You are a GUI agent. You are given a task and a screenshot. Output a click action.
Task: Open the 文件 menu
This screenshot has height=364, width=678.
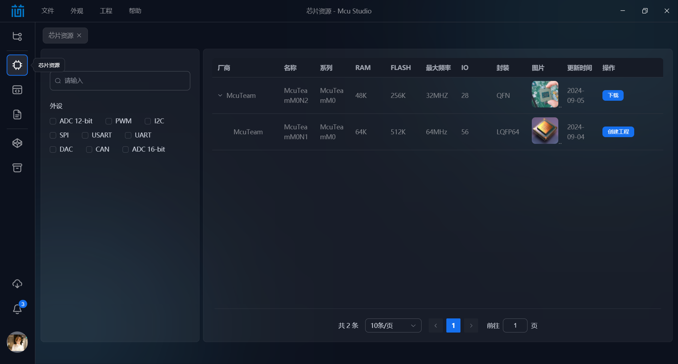click(x=48, y=11)
